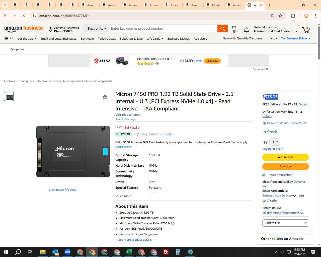Expand the 30-day refund/replacement return policy

click(283, 213)
